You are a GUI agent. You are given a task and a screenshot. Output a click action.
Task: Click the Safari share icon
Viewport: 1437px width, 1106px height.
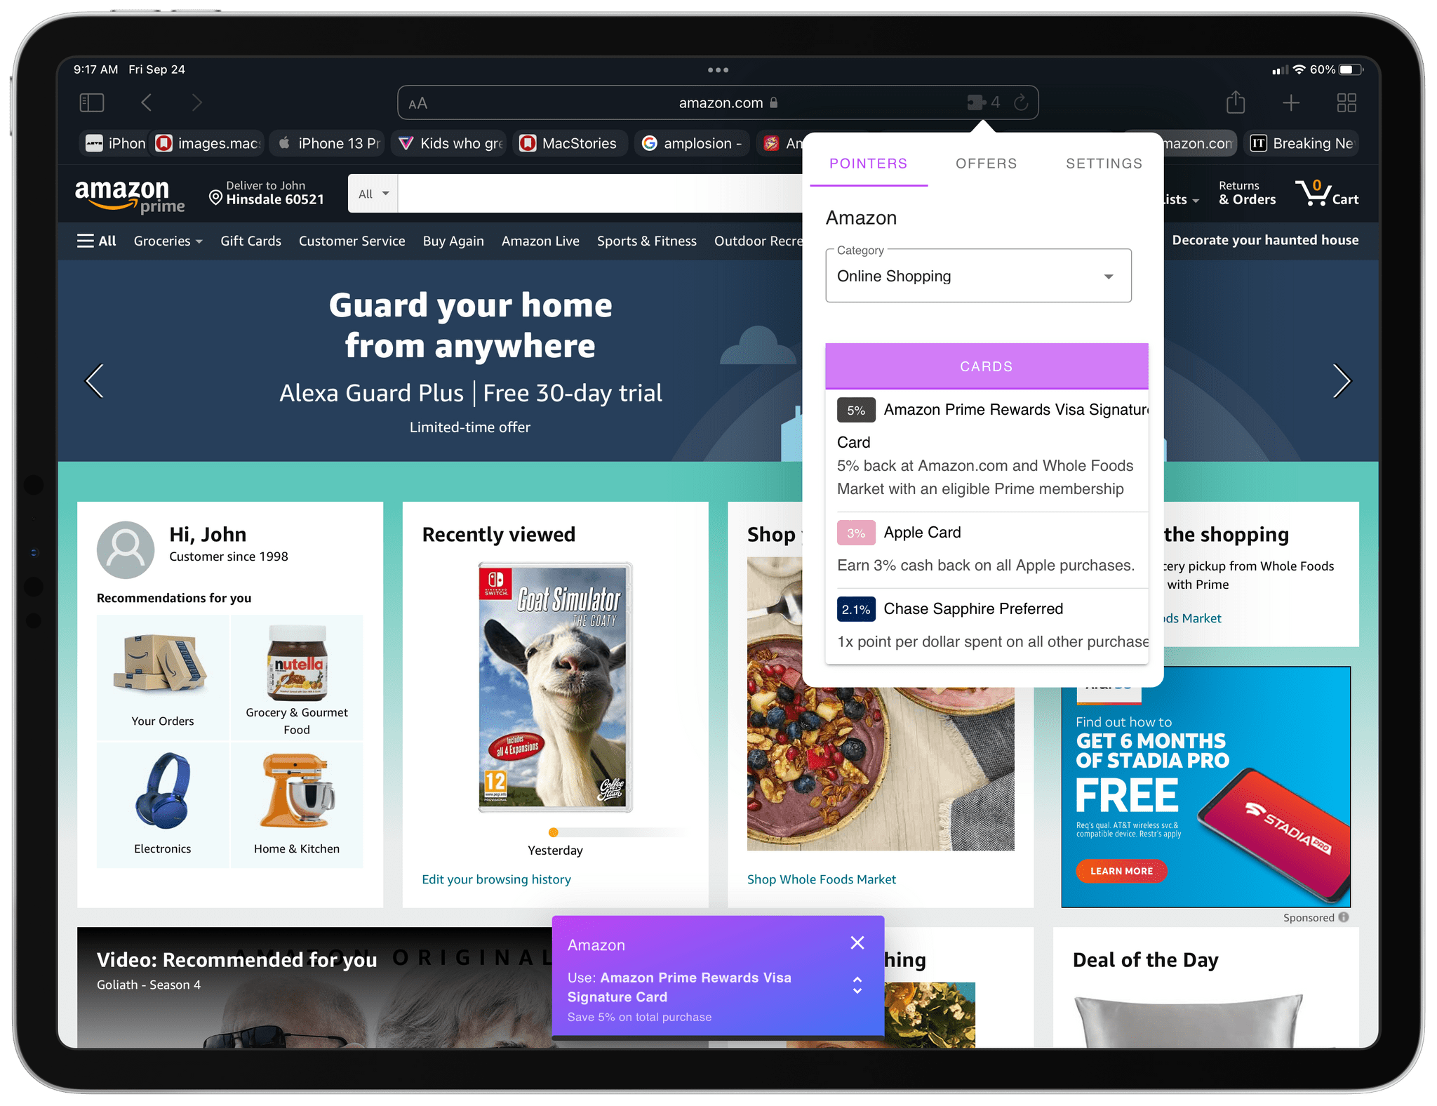click(x=1236, y=103)
